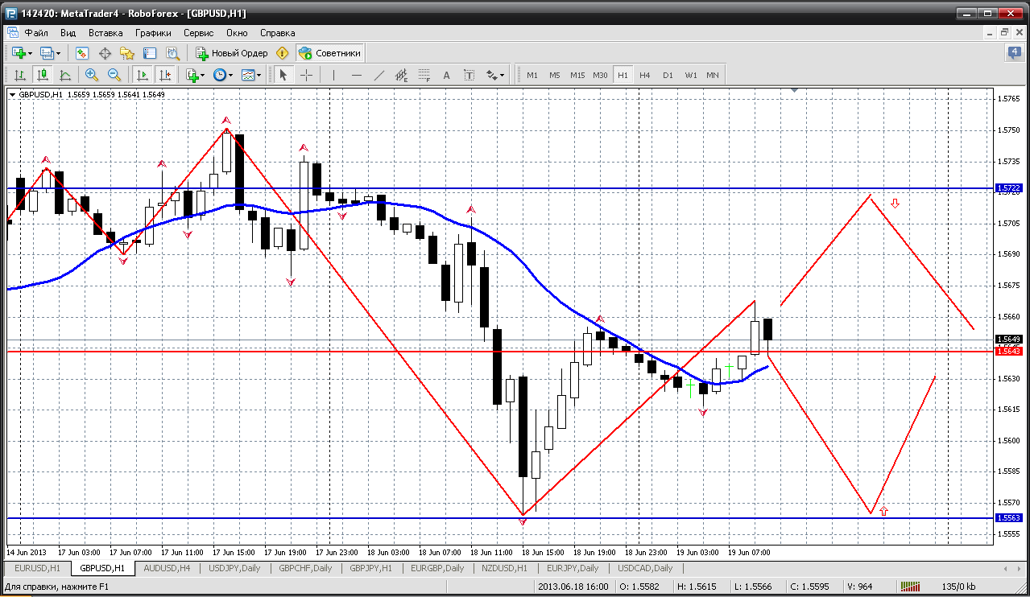
Task: Switch to the USDJPY,Daily chart tab
Action: (x=234, y=568)
